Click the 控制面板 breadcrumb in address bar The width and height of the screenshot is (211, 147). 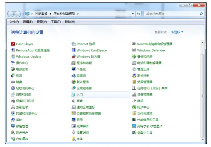[x=41, y=14]
